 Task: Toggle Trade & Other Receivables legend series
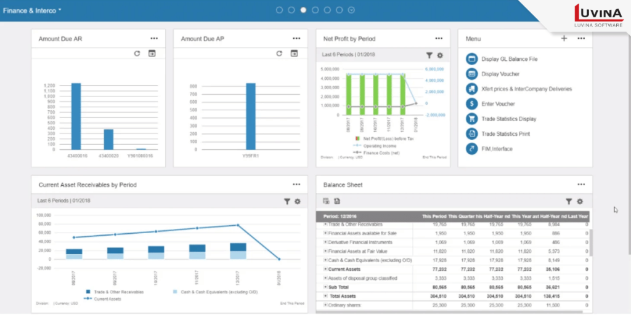[x=90, y=291]
